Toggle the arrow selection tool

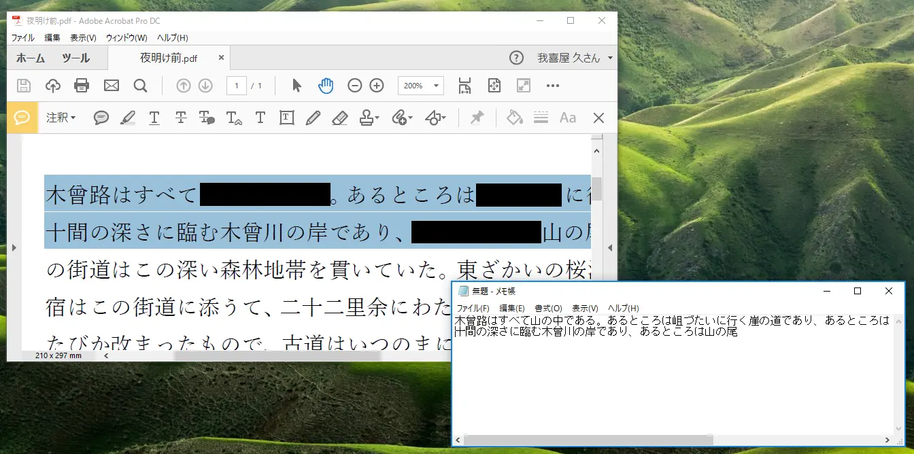coord(297,86)
